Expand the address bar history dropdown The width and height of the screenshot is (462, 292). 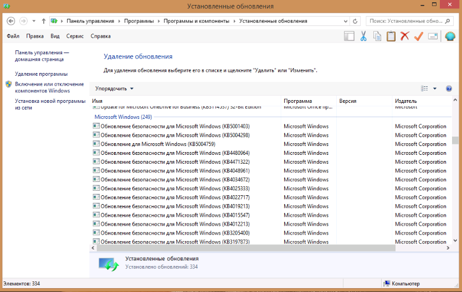pos(346,21)
